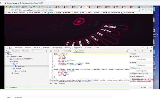
Task: Switch to the Security tab
Action: (88, 48)
